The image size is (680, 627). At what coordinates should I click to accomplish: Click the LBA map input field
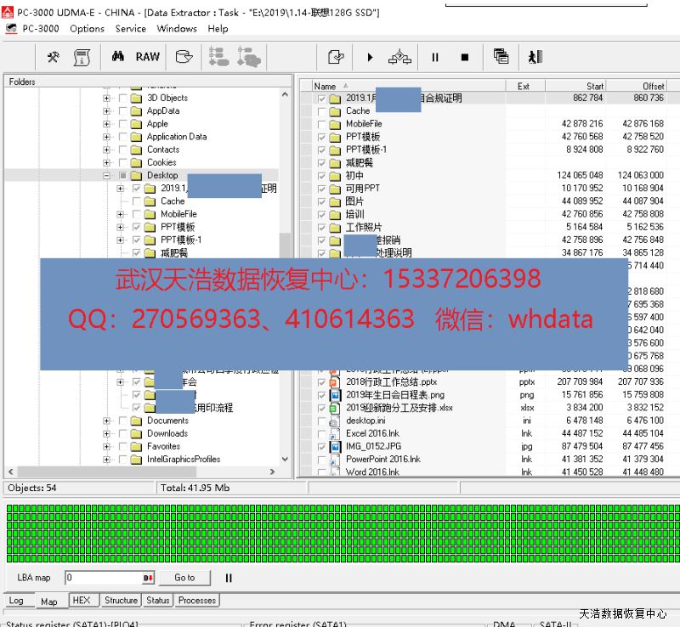pyautogui.click(x=104, y=578)
